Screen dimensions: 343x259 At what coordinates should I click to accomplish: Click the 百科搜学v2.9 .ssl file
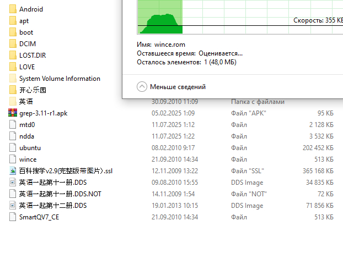coord(66,171)
